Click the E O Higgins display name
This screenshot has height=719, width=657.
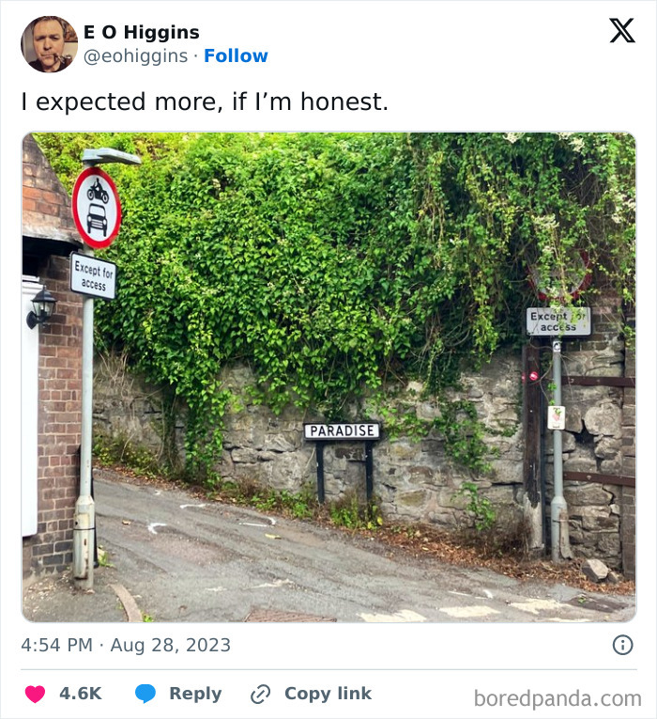(141, 33)
